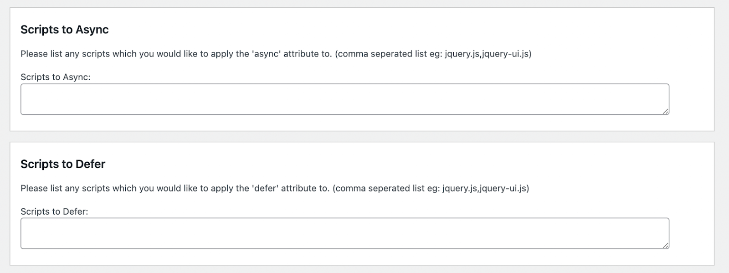The height and width of the screenshot is (273, 729).
Task: Click the async attribute description text
Action: pyautogui.click(x=277, y=53)
